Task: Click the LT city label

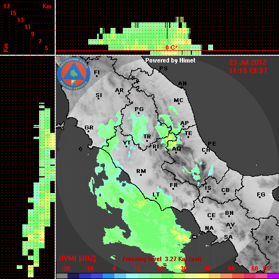Action: pos(156,195)
